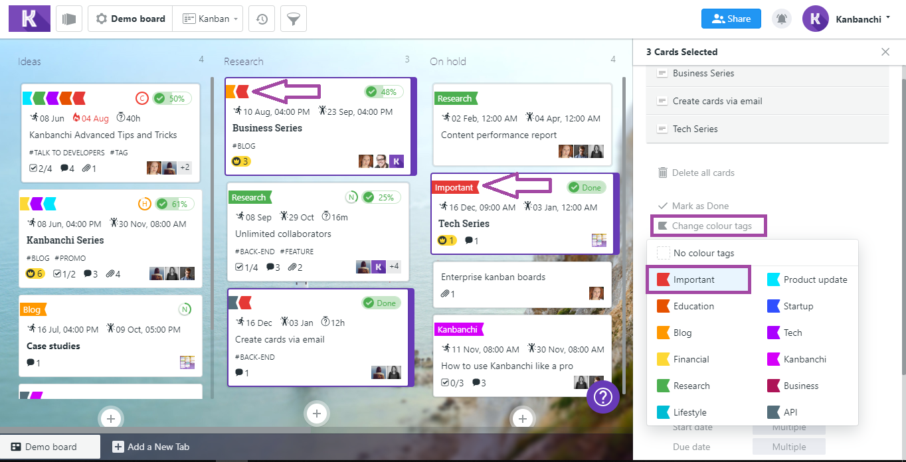The width and height of the screenshot is (906, 462).
Task: Click the 61% progress on Kanbanchi Series card
Action: click(175, 204)
